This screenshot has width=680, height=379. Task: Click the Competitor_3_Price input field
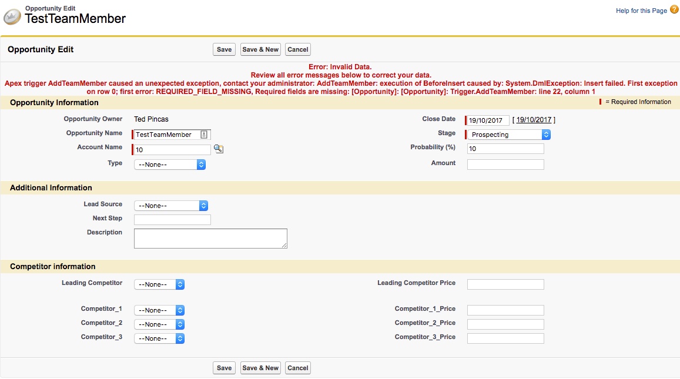point(505,338)
